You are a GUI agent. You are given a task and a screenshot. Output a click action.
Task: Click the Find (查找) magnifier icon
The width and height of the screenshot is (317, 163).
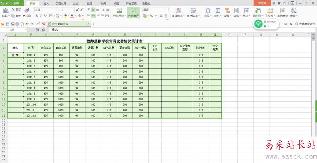(294, 11)
